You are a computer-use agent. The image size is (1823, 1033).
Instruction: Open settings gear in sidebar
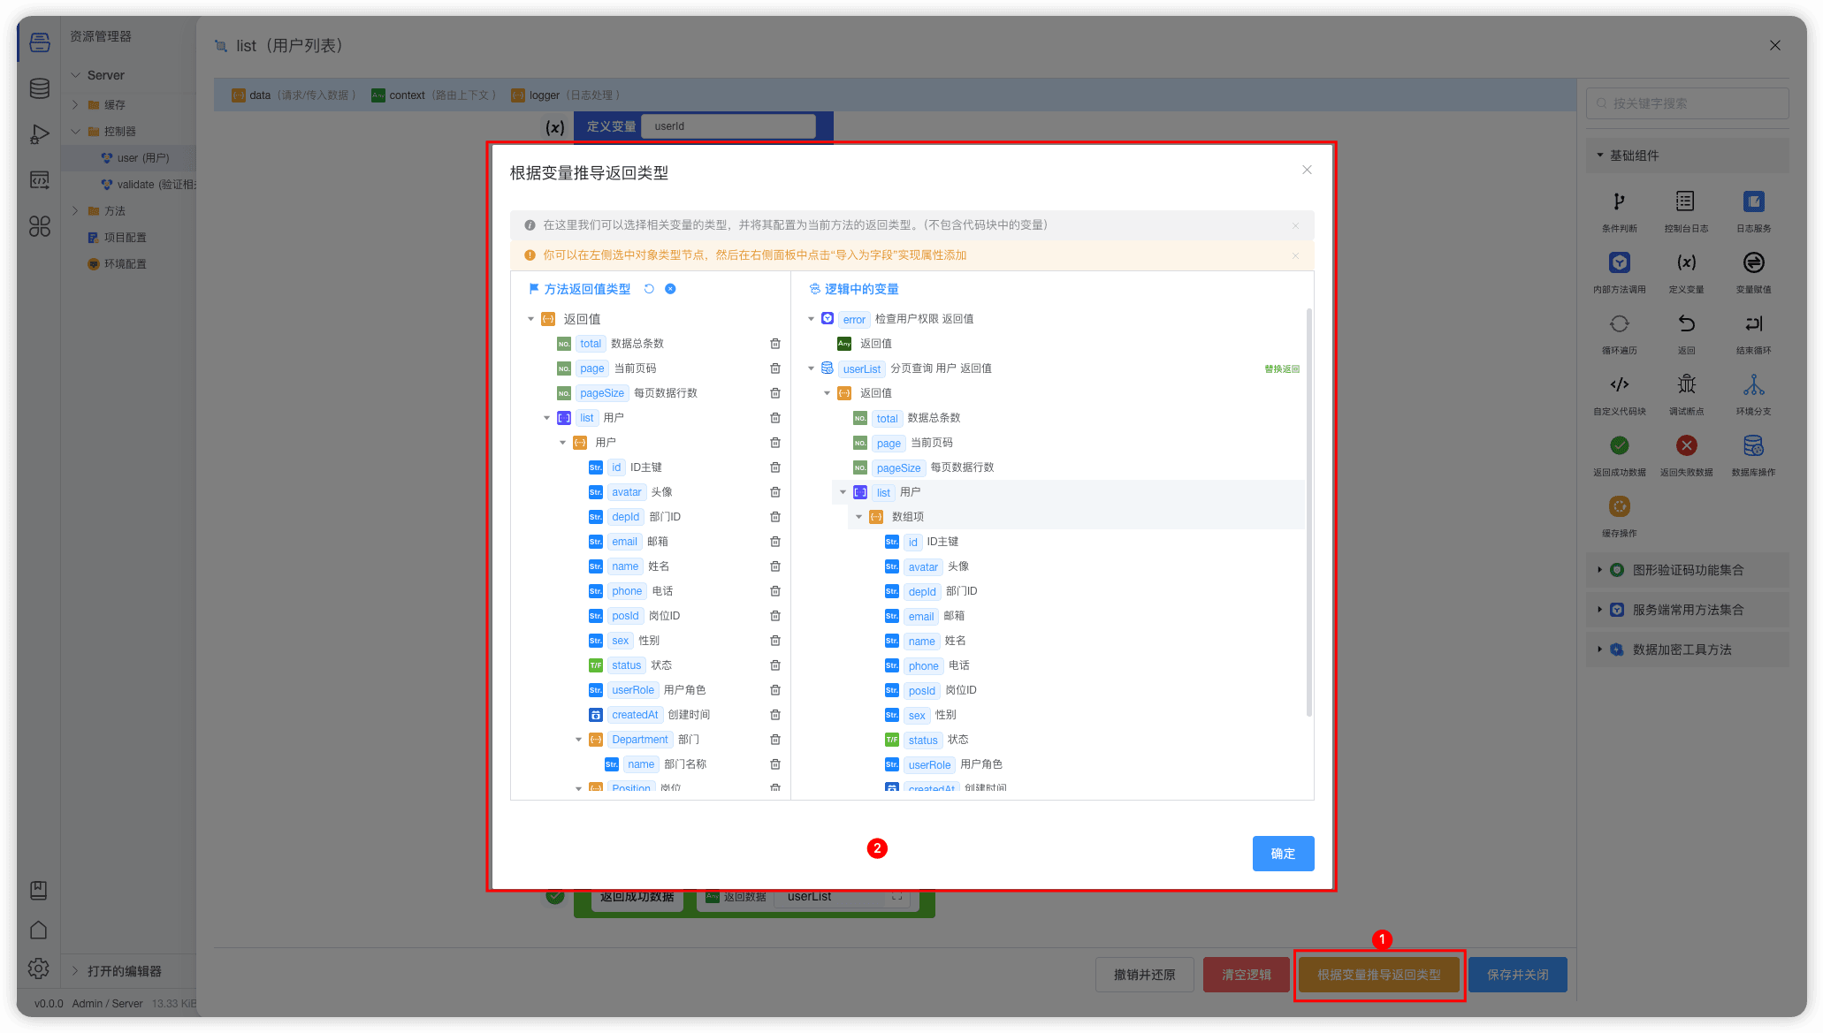[x=38, y=968]
